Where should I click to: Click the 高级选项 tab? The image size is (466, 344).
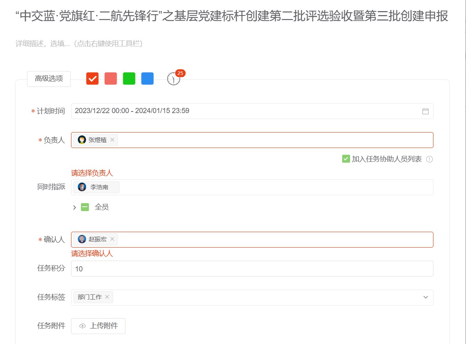(49, 79)
